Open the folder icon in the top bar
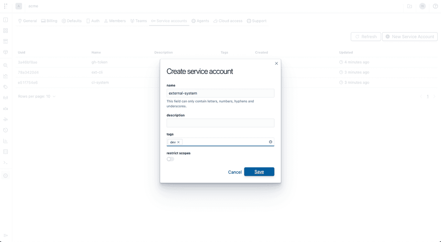Viewport: 441px width, 242px height. (x=410, y=6)
